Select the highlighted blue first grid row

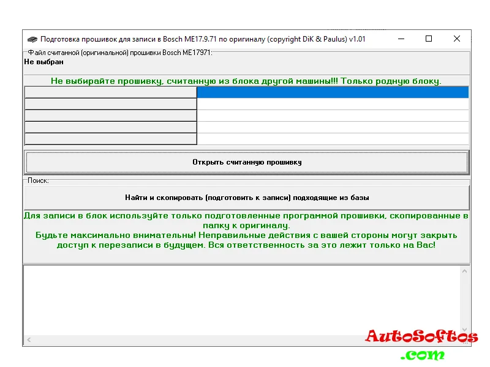point(333,92)
